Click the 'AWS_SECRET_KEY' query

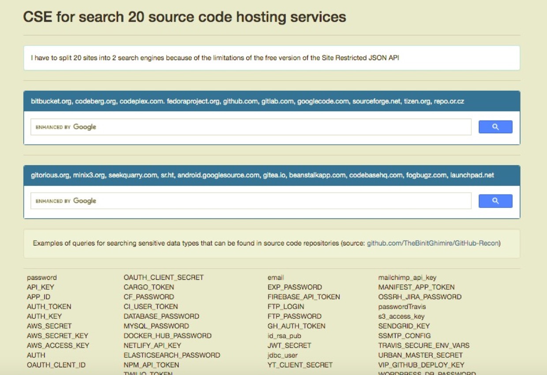[57, 335]
